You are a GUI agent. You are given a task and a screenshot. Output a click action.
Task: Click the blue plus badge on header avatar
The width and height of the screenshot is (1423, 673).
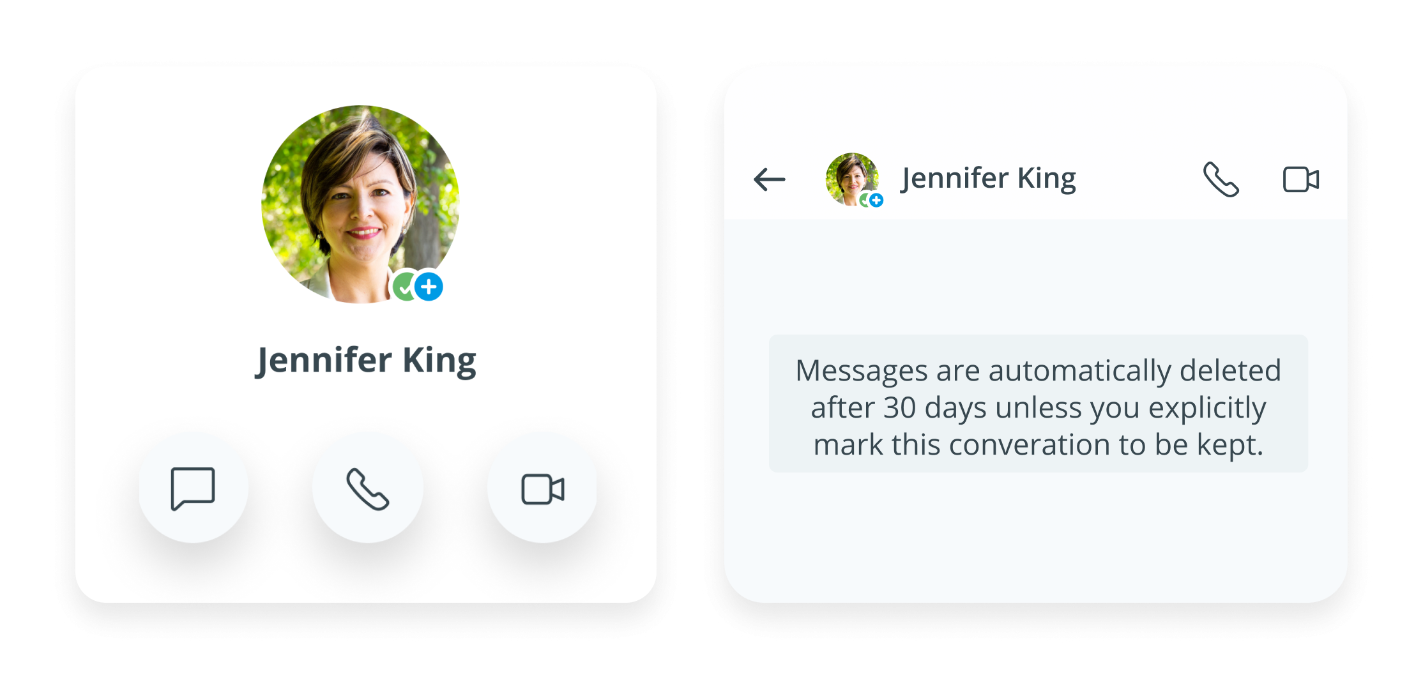click(x=877, y=200)
